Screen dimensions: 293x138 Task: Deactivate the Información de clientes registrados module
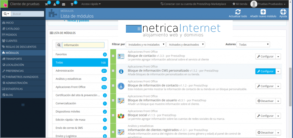pos(266,132)
